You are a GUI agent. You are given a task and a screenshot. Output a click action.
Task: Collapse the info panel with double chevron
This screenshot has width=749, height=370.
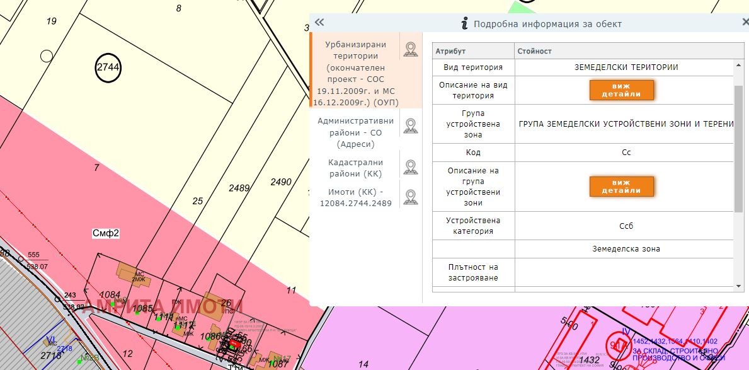pos(319,23)
